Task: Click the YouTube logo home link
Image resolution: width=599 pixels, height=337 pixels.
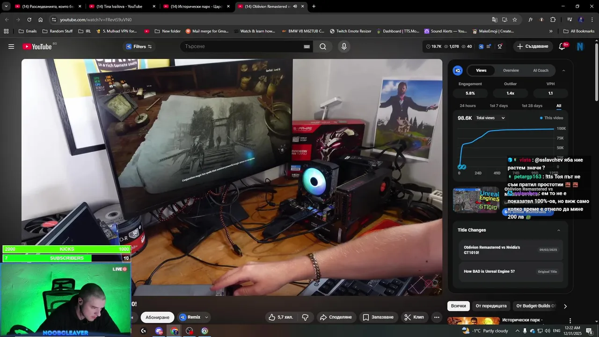Action: (x=37, y=46)
